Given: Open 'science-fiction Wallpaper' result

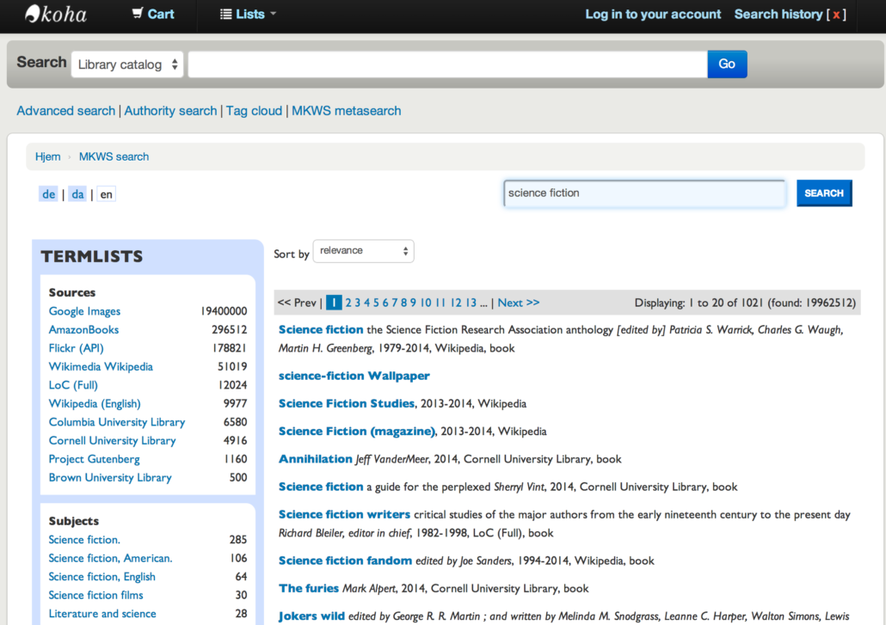Looking at the screenshot, I should (354, 376).
